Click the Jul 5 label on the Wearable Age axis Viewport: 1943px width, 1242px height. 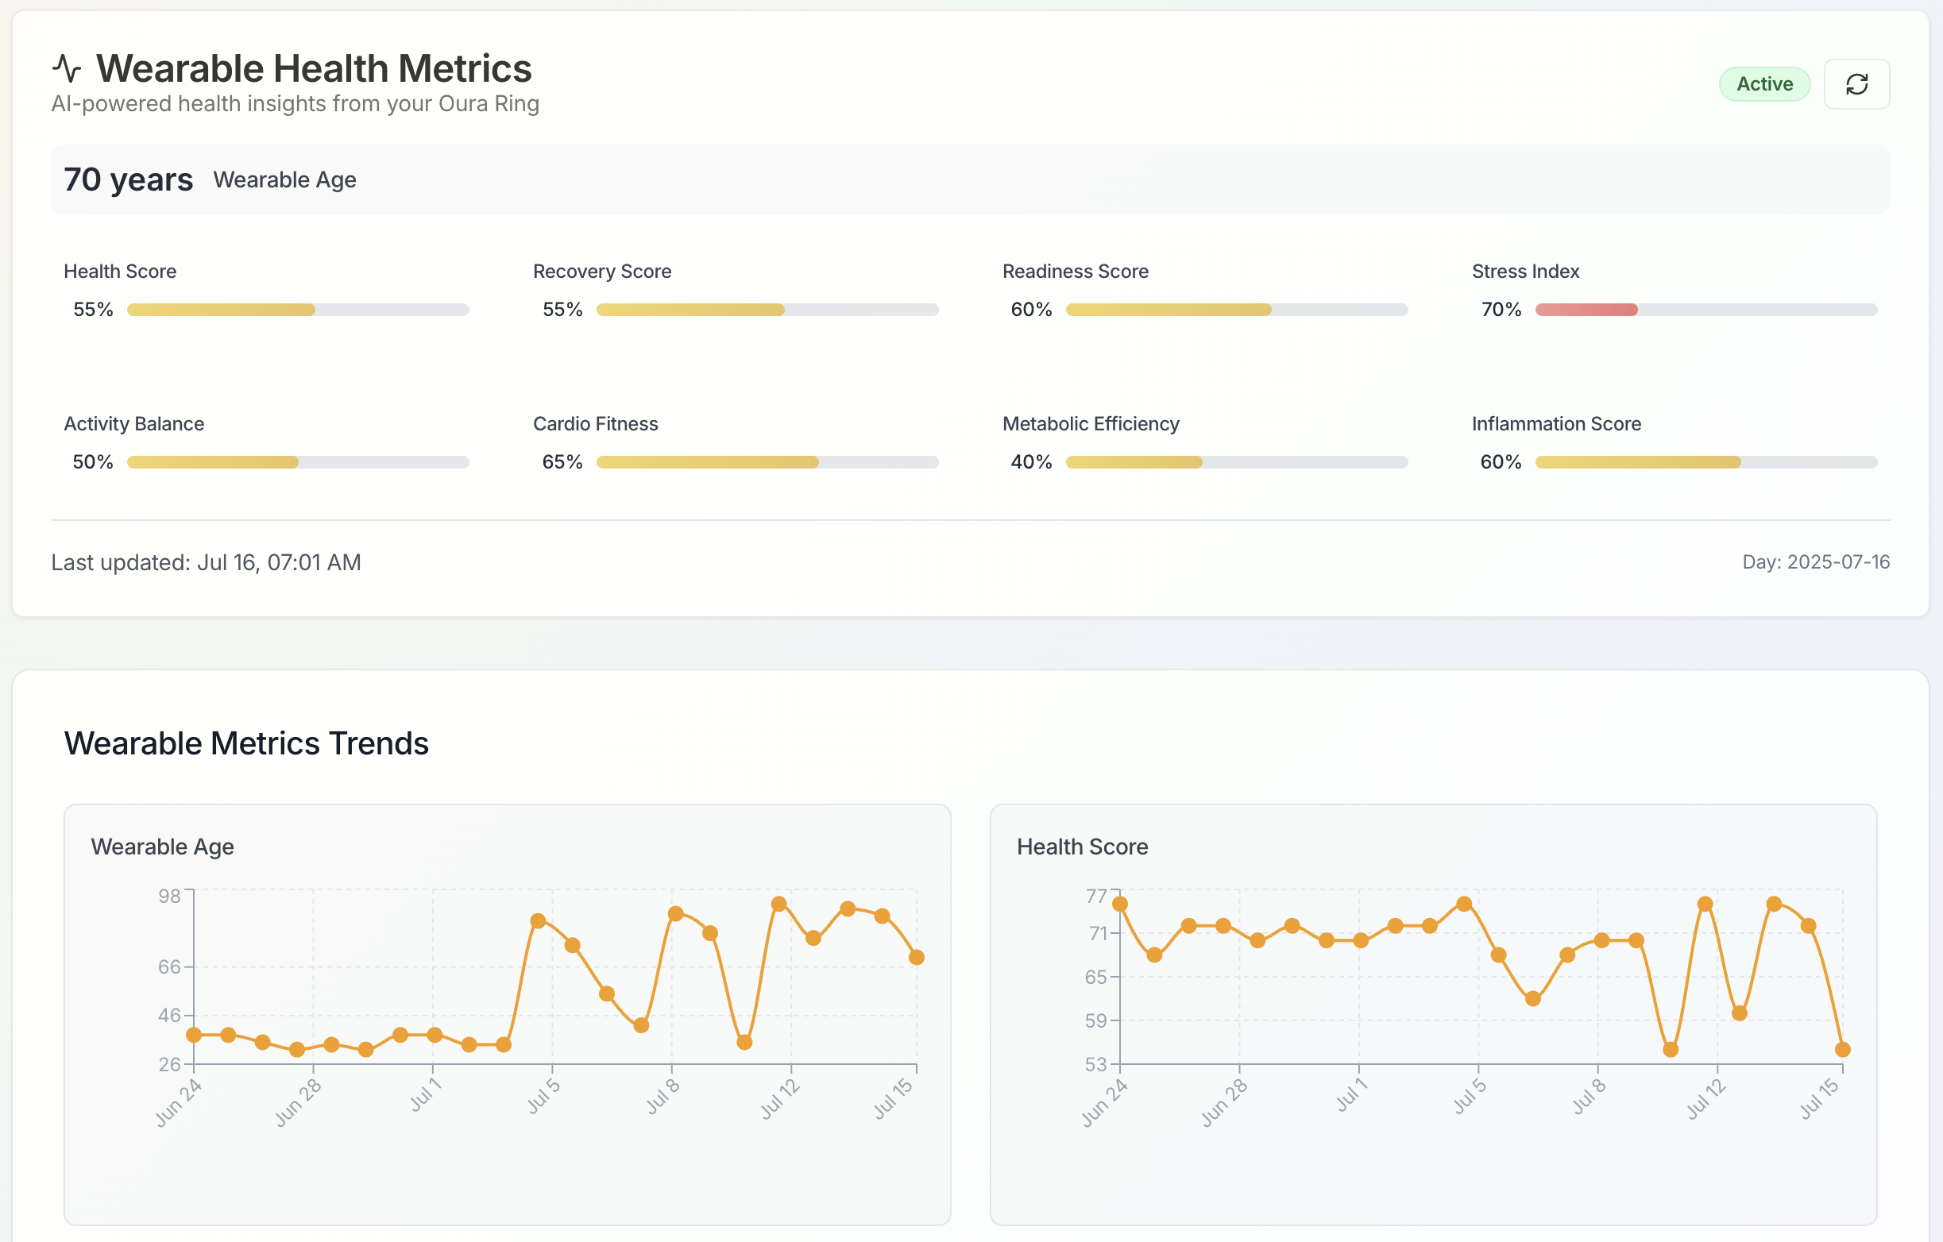coord(544,1095)
